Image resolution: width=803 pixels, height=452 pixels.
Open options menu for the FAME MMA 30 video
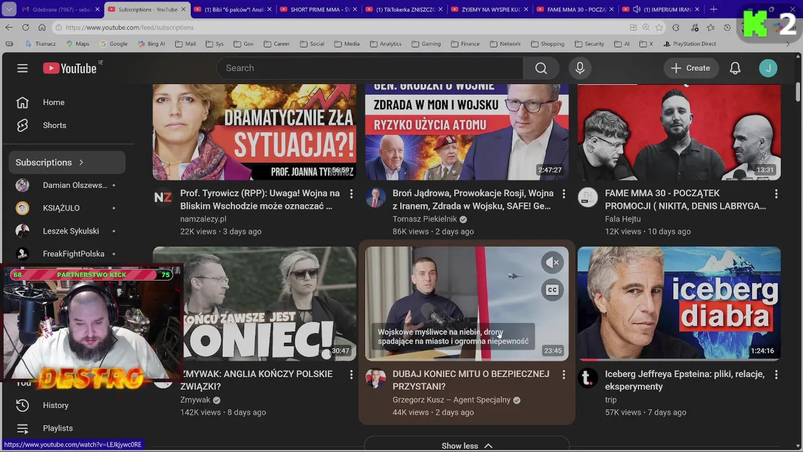pos(776,194)
